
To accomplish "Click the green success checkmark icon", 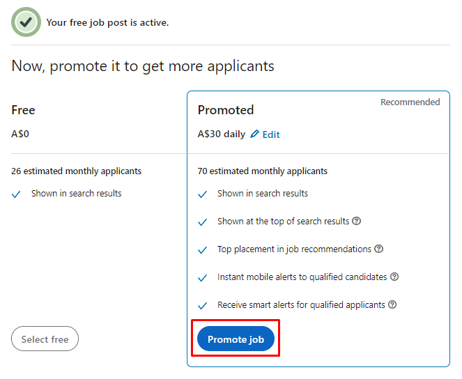I will (x=26, y=22).
